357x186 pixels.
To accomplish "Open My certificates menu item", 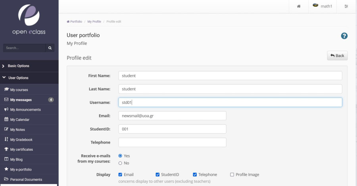I will coord(29,150).
